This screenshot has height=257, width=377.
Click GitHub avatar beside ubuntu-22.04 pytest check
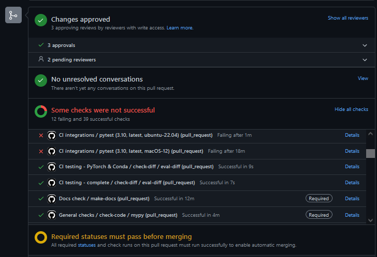(x=52, y=136)
